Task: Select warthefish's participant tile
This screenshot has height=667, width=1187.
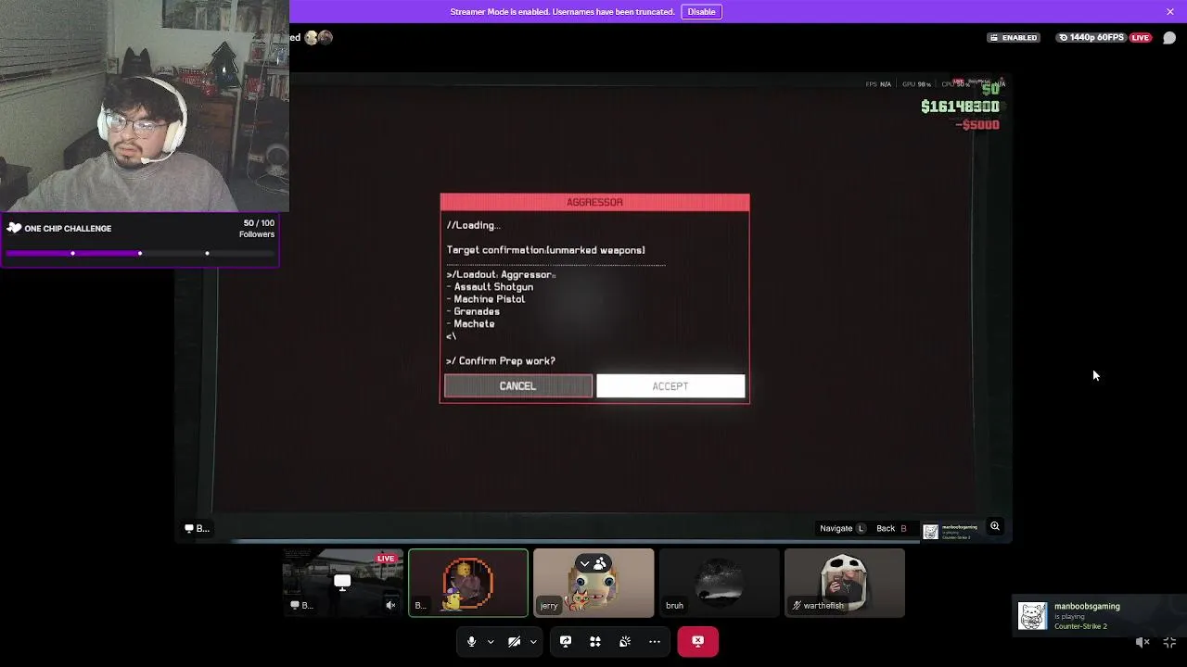Action: (844, 583)
